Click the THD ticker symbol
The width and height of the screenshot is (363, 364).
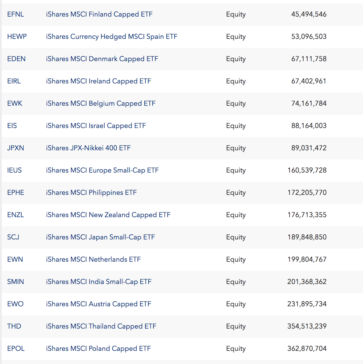tap(14, 326)
